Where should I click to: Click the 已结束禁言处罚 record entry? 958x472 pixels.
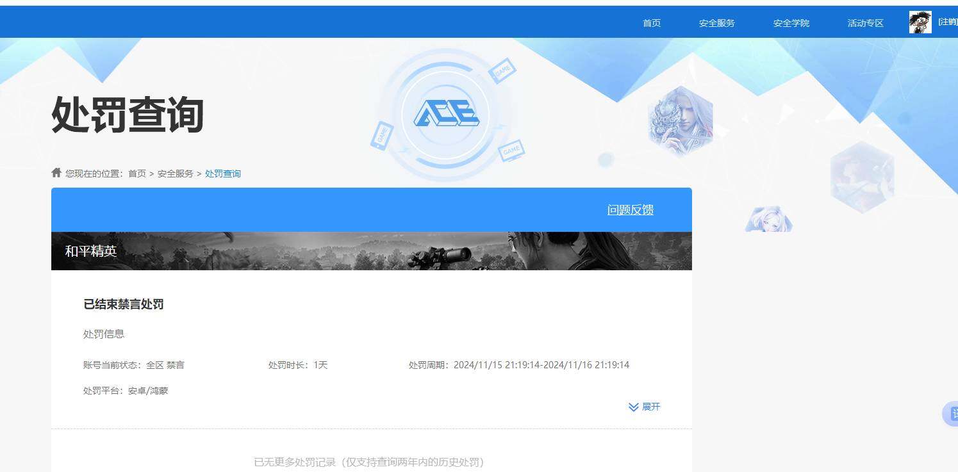[124, 304]
